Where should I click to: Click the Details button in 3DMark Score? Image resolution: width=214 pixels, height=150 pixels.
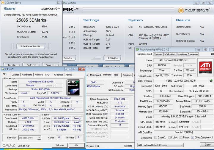[x=12, y=65]
